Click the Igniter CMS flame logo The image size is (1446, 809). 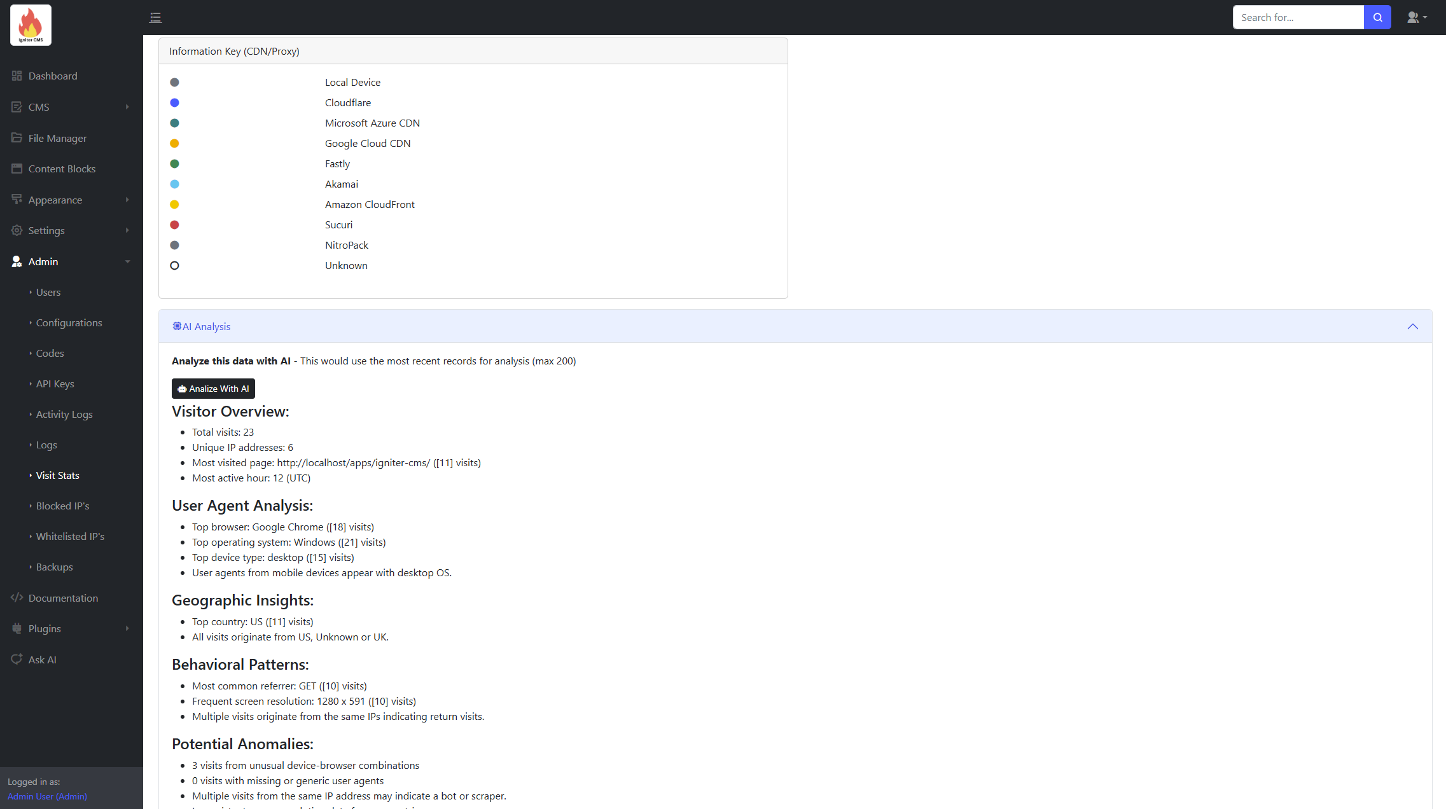31,25
